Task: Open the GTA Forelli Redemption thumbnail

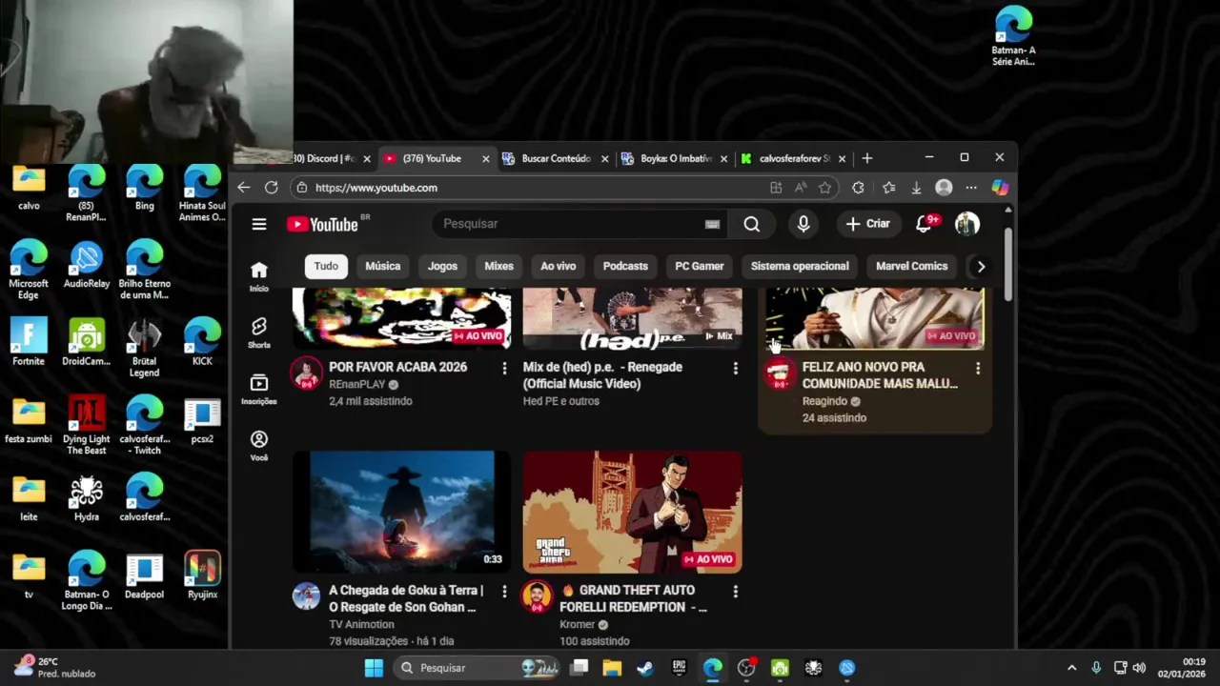Action: coord(632,513)
